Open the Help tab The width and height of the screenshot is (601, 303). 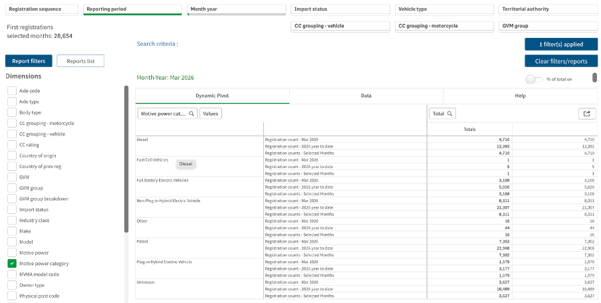(520, 96)
